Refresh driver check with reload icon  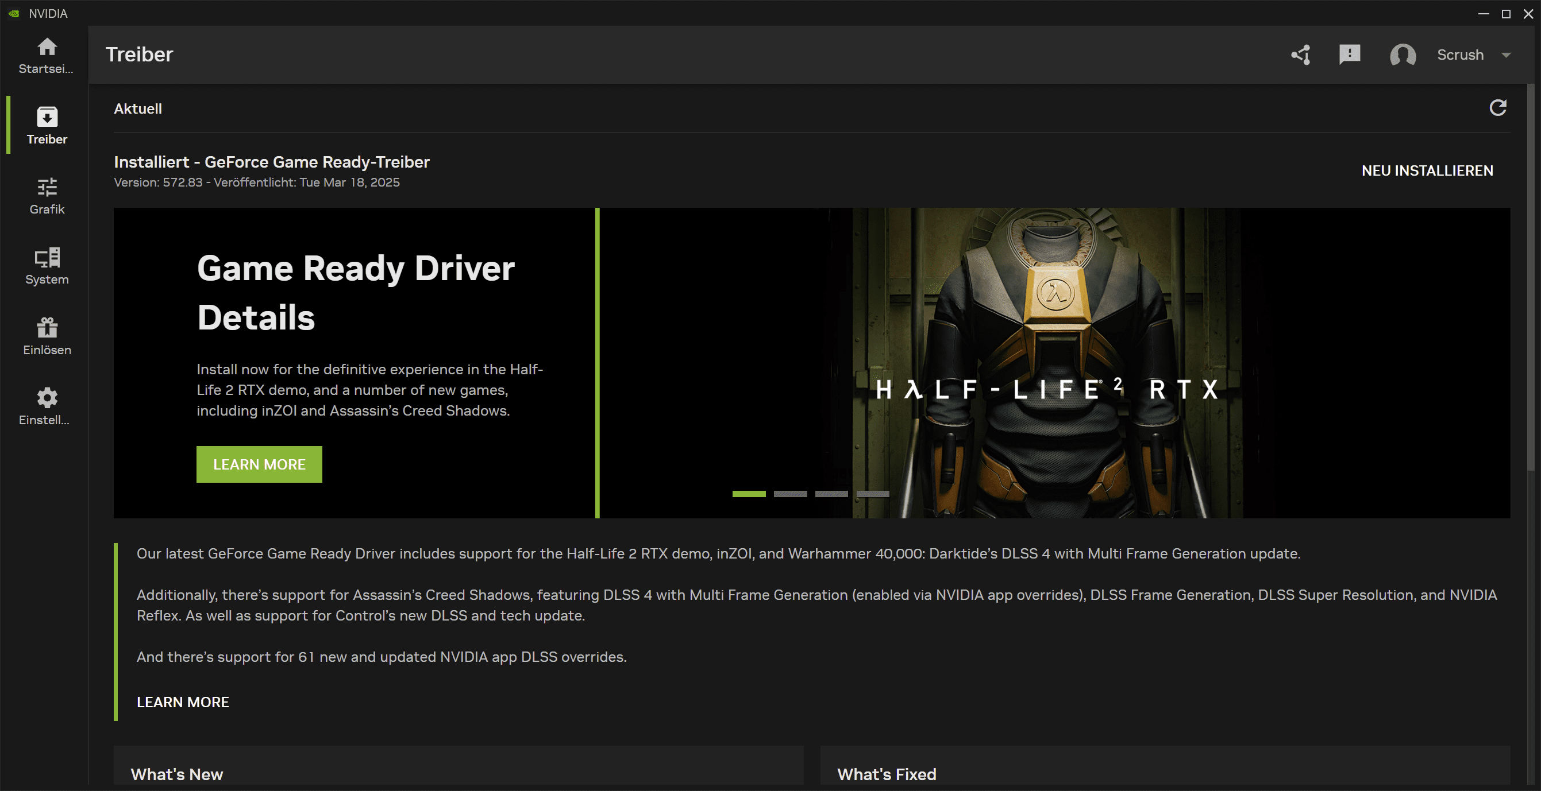(x=1497, y=108)
